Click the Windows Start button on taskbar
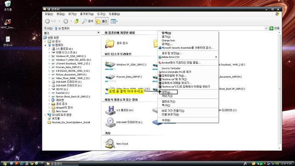 coord(5,164)
